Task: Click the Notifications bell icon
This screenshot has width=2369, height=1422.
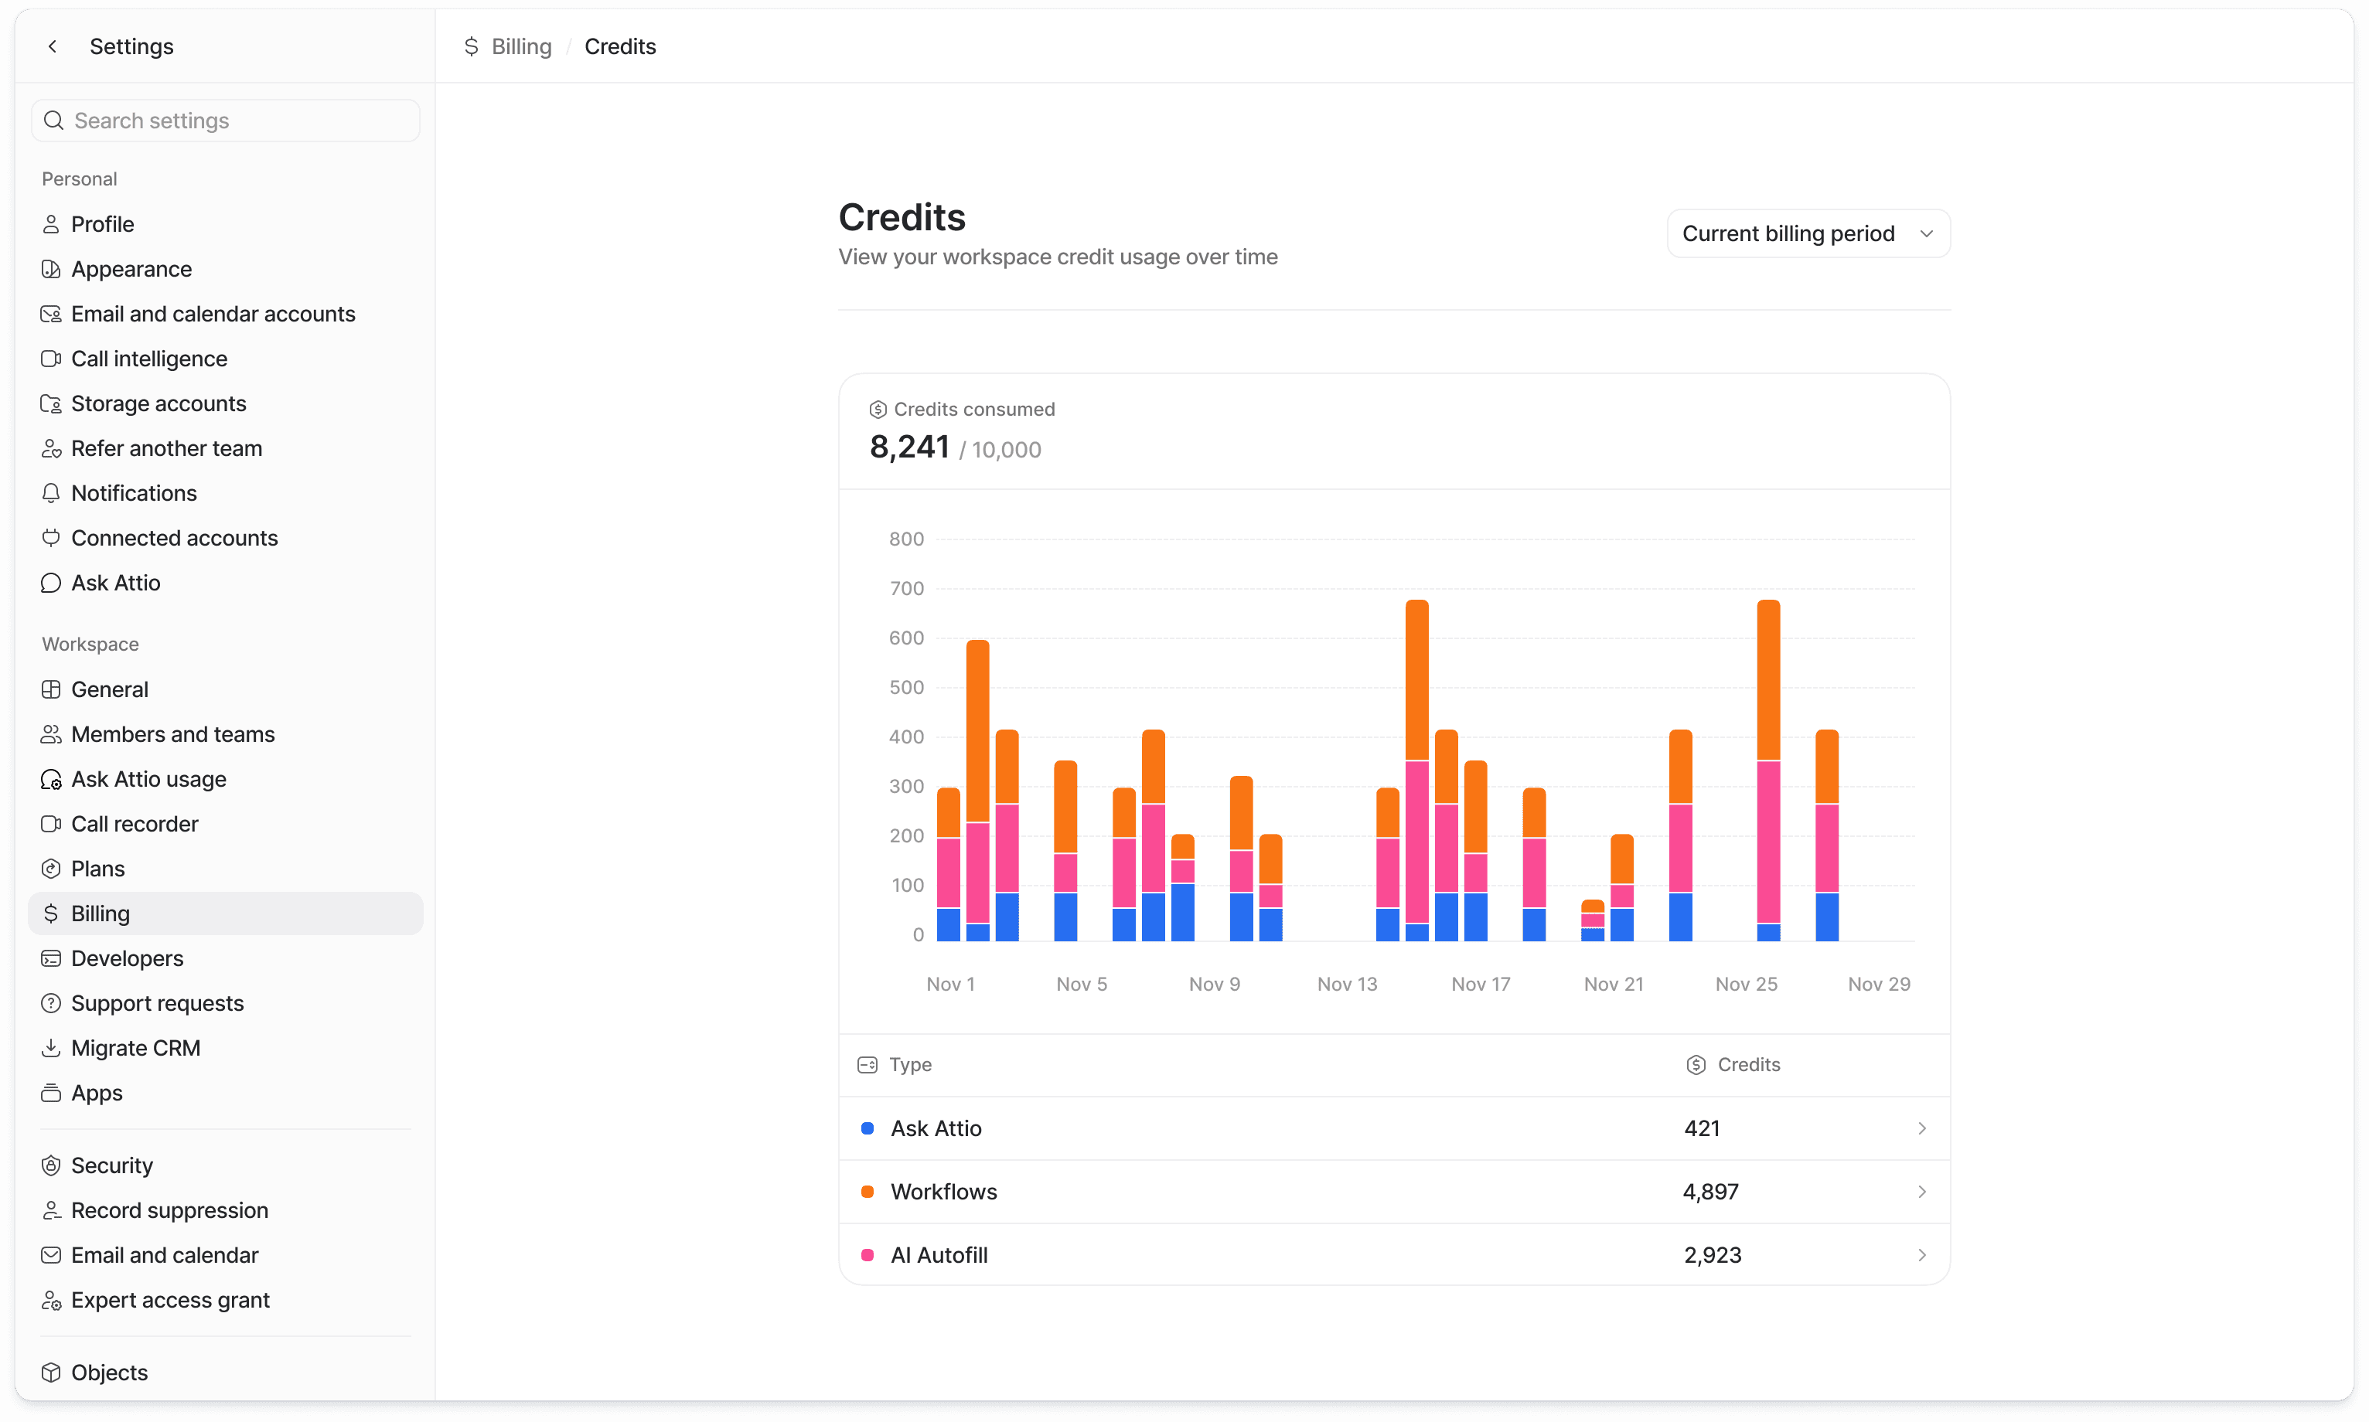Action: click(51, 494)
